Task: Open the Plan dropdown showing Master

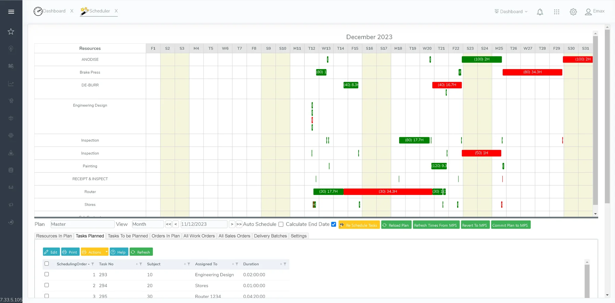Action: pyautogui.click(x=82, y=224)
